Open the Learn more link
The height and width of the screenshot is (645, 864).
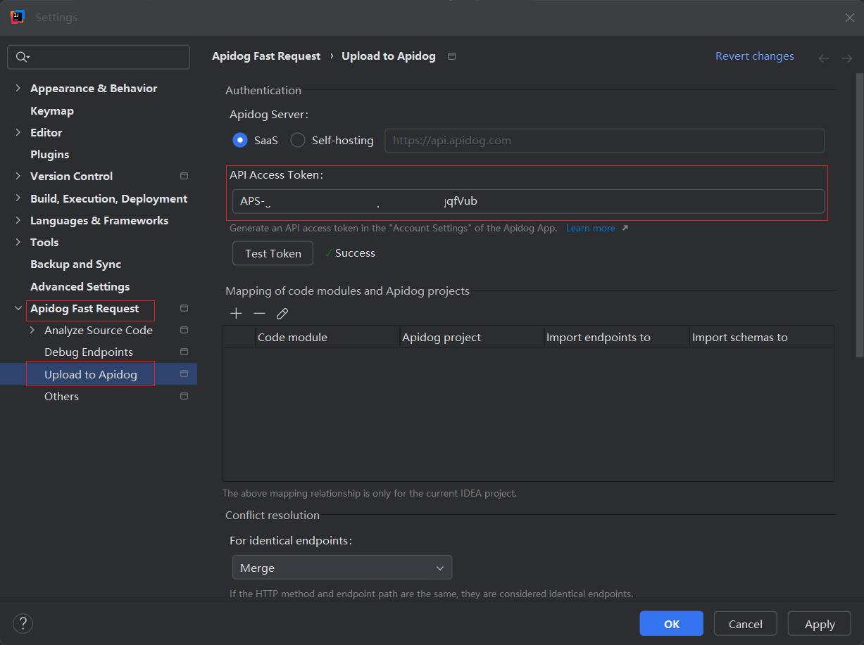click(590, 228)
